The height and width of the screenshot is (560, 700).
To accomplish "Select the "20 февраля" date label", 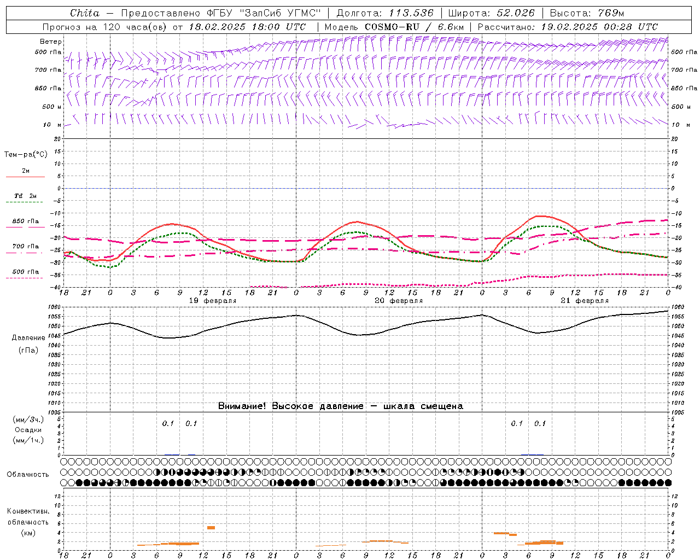I will point(399,301).
